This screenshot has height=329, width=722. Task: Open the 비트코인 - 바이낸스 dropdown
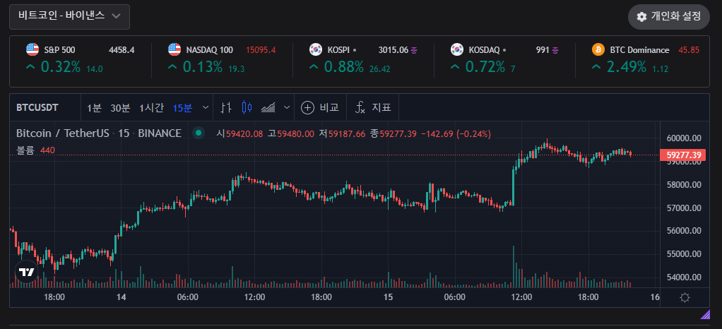click(69, 16)
